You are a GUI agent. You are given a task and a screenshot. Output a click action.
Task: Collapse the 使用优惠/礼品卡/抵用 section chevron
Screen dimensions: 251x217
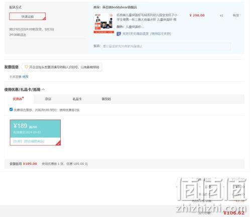click(x=43, y=90)
